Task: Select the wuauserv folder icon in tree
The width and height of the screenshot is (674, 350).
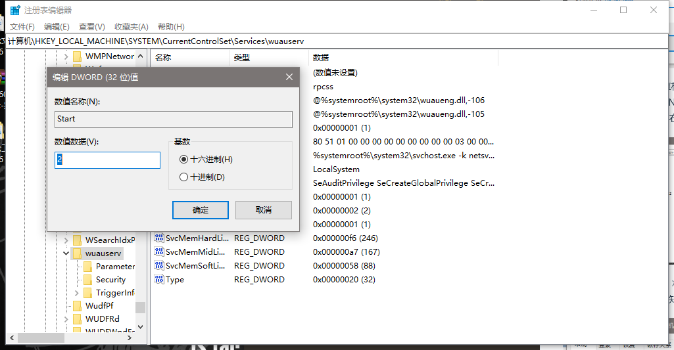Action: click(x=77, y=253)
